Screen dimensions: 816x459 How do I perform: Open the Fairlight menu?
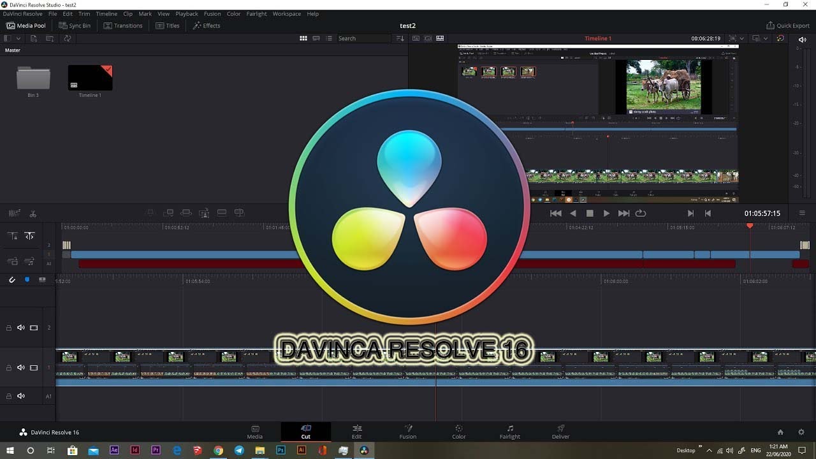coord(258,13)
